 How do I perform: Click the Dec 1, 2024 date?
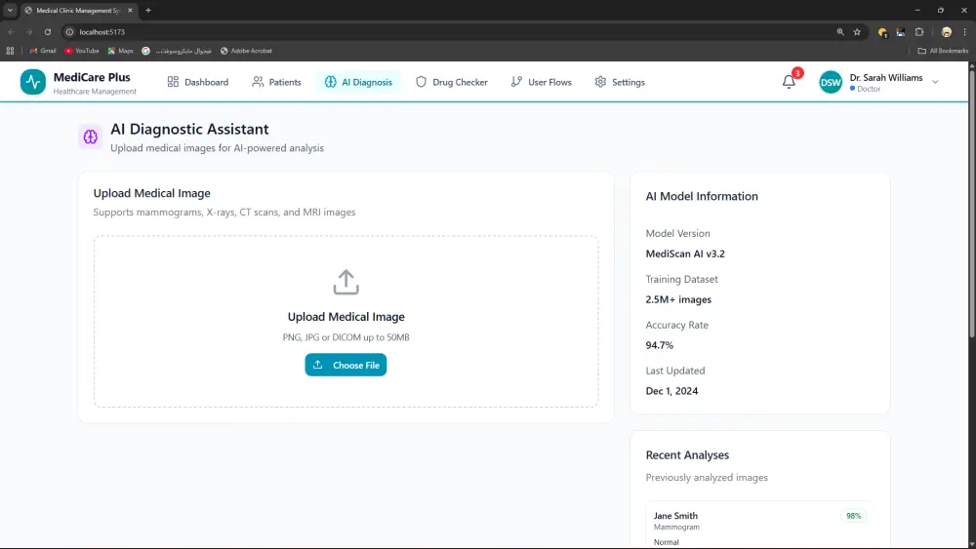tap(671, 391)
